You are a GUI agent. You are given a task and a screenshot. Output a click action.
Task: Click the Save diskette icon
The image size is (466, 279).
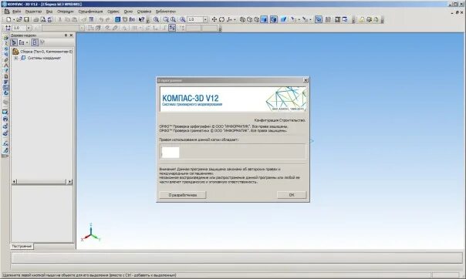(26, 19)
